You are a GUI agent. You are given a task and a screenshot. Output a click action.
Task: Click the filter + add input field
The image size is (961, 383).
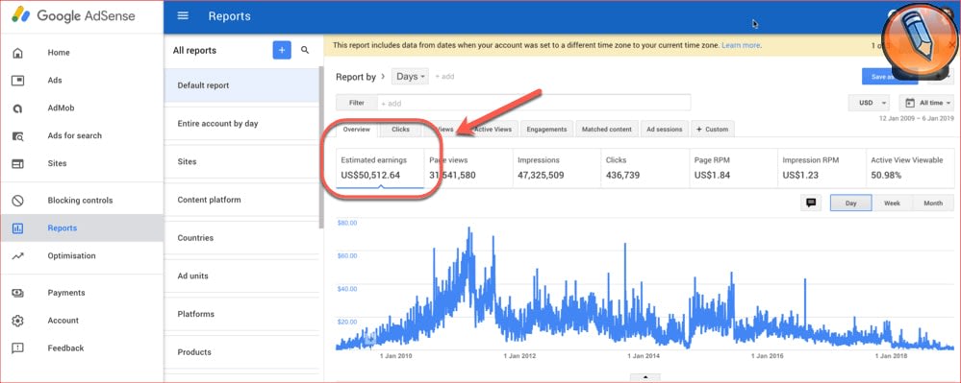click(534, 103)
